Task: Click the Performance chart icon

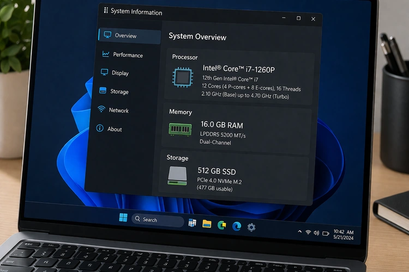Action: pyautogui.click(x=106, y=54)
